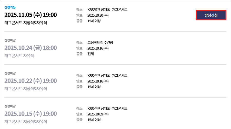The height and width of the screenshot is (129, 231).
Task: Click the 방청신청 button
Action: pos(211,15)
